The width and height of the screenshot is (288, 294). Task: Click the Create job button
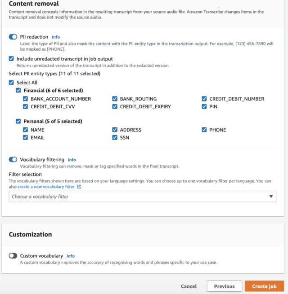(264, 286)
